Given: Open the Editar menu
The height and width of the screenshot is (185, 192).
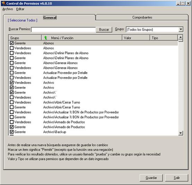Looking at the screenshot, I should coord(20,9).
